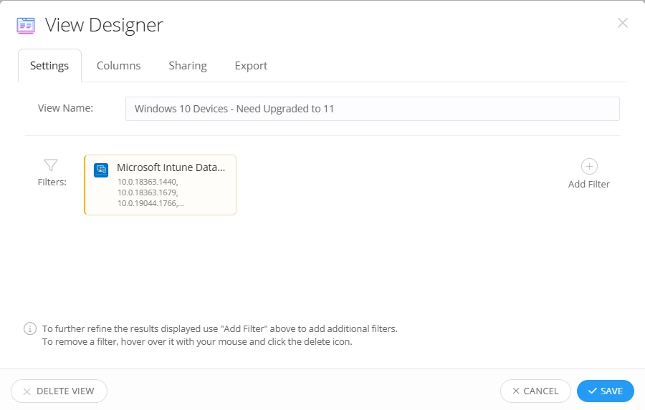Click the Add Filter label
This screenshot has width=645, height=410.
(588, 185)
